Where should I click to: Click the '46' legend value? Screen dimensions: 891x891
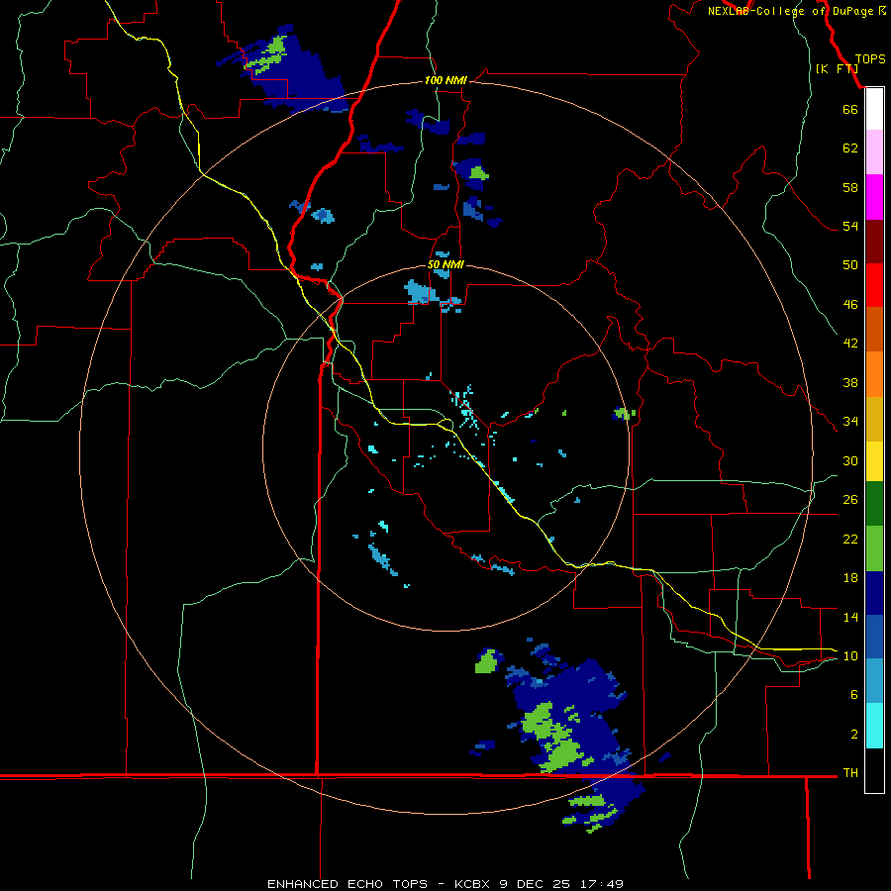[x=850, y=305]
